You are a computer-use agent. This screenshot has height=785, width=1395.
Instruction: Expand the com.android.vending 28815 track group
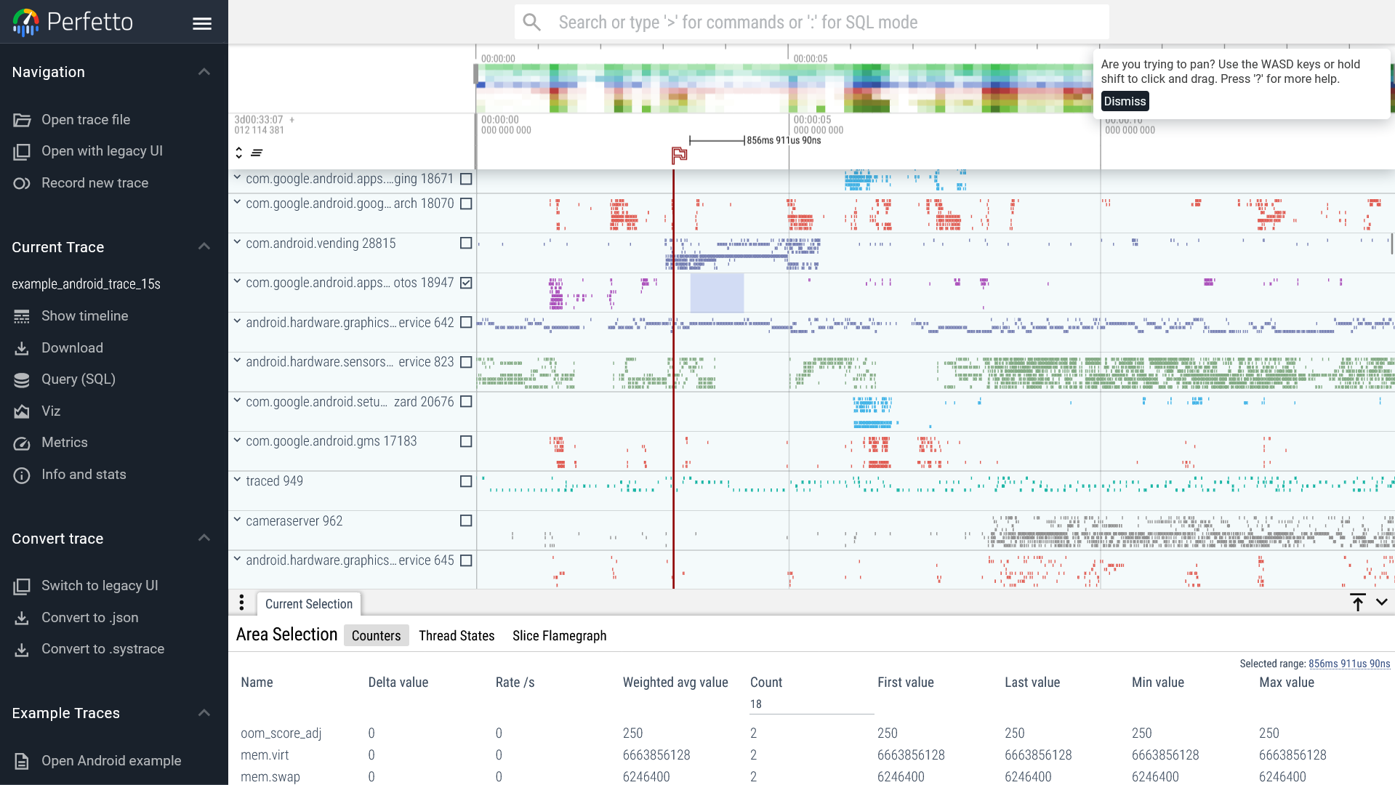click(237, 242)
